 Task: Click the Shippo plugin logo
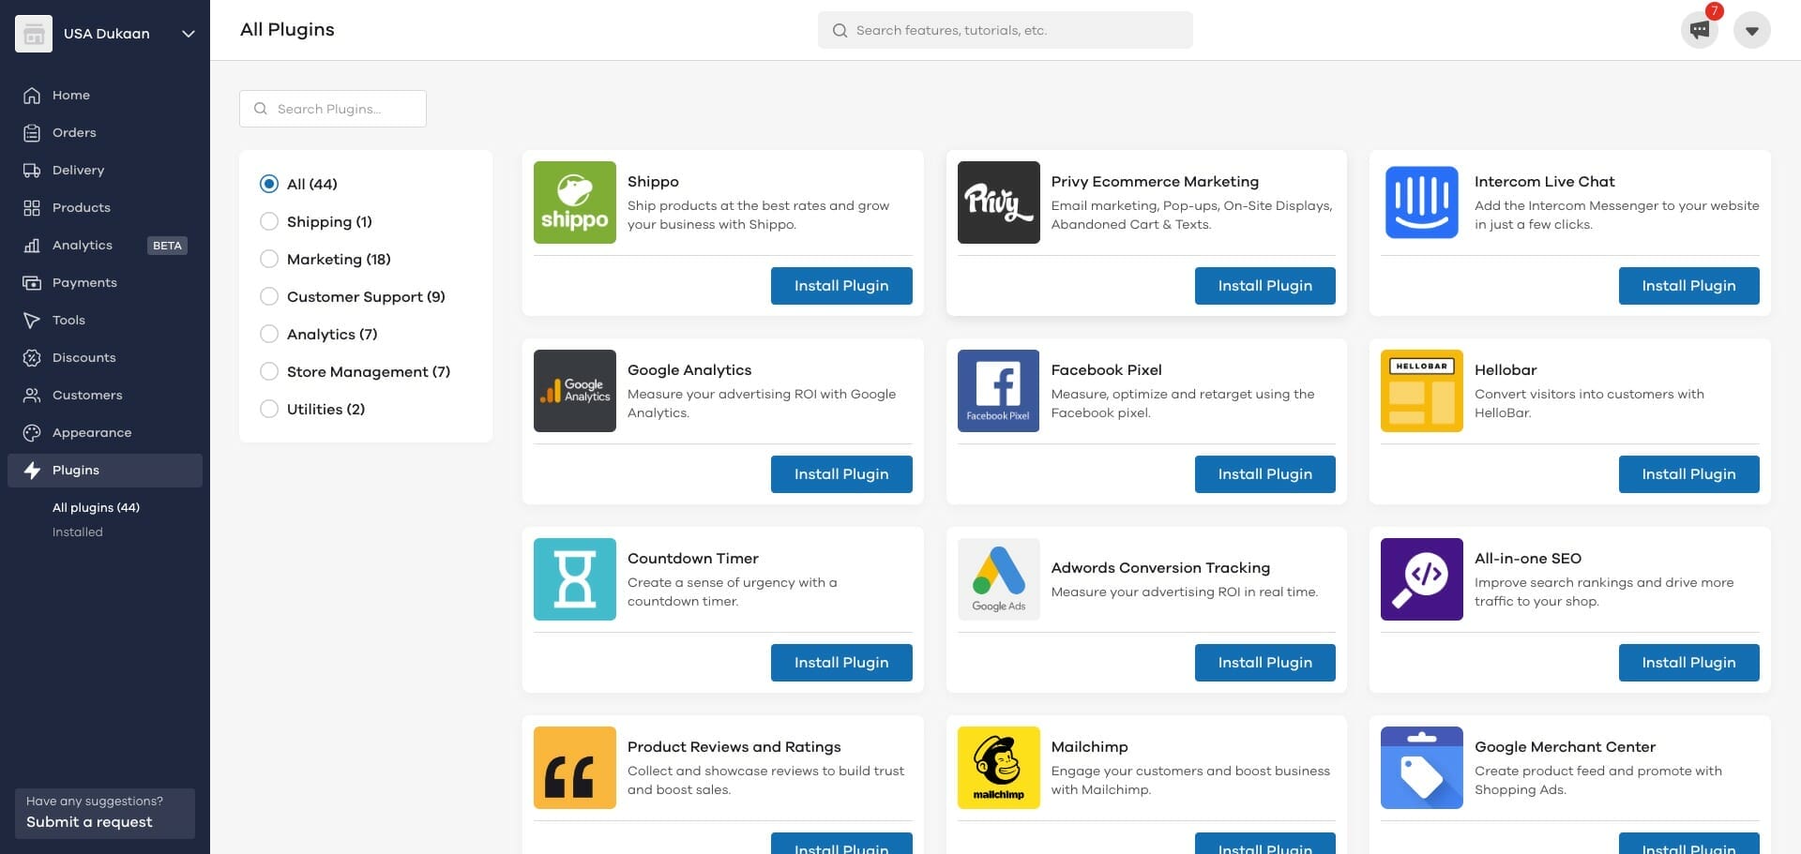point(574,202)
